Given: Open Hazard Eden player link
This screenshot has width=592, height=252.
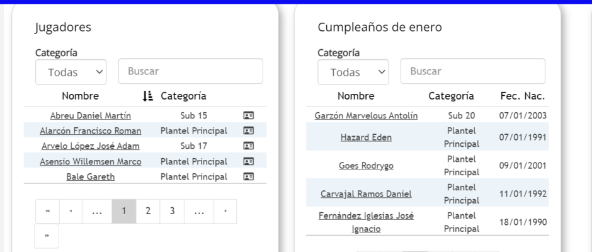Looking at the screenshot, I should [x=366, y=137].
